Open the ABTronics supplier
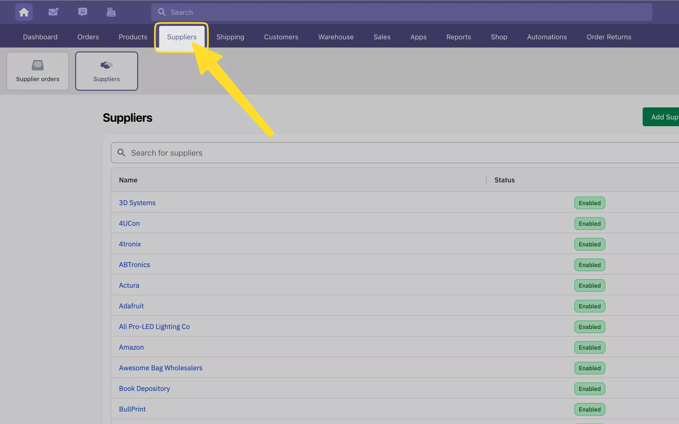 (x=135, y=265)
